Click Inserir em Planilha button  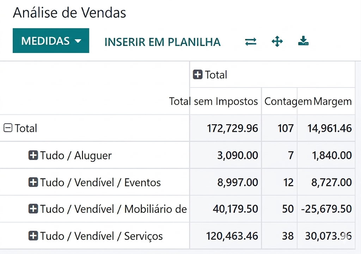[162, 42]
